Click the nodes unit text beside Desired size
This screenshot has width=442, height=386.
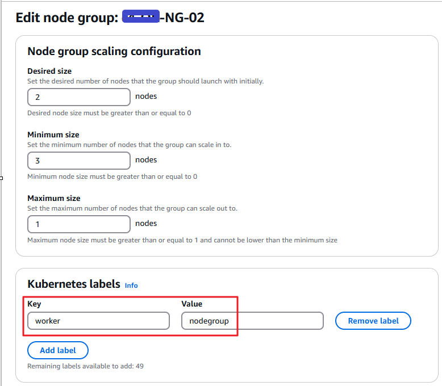point(146,96)
